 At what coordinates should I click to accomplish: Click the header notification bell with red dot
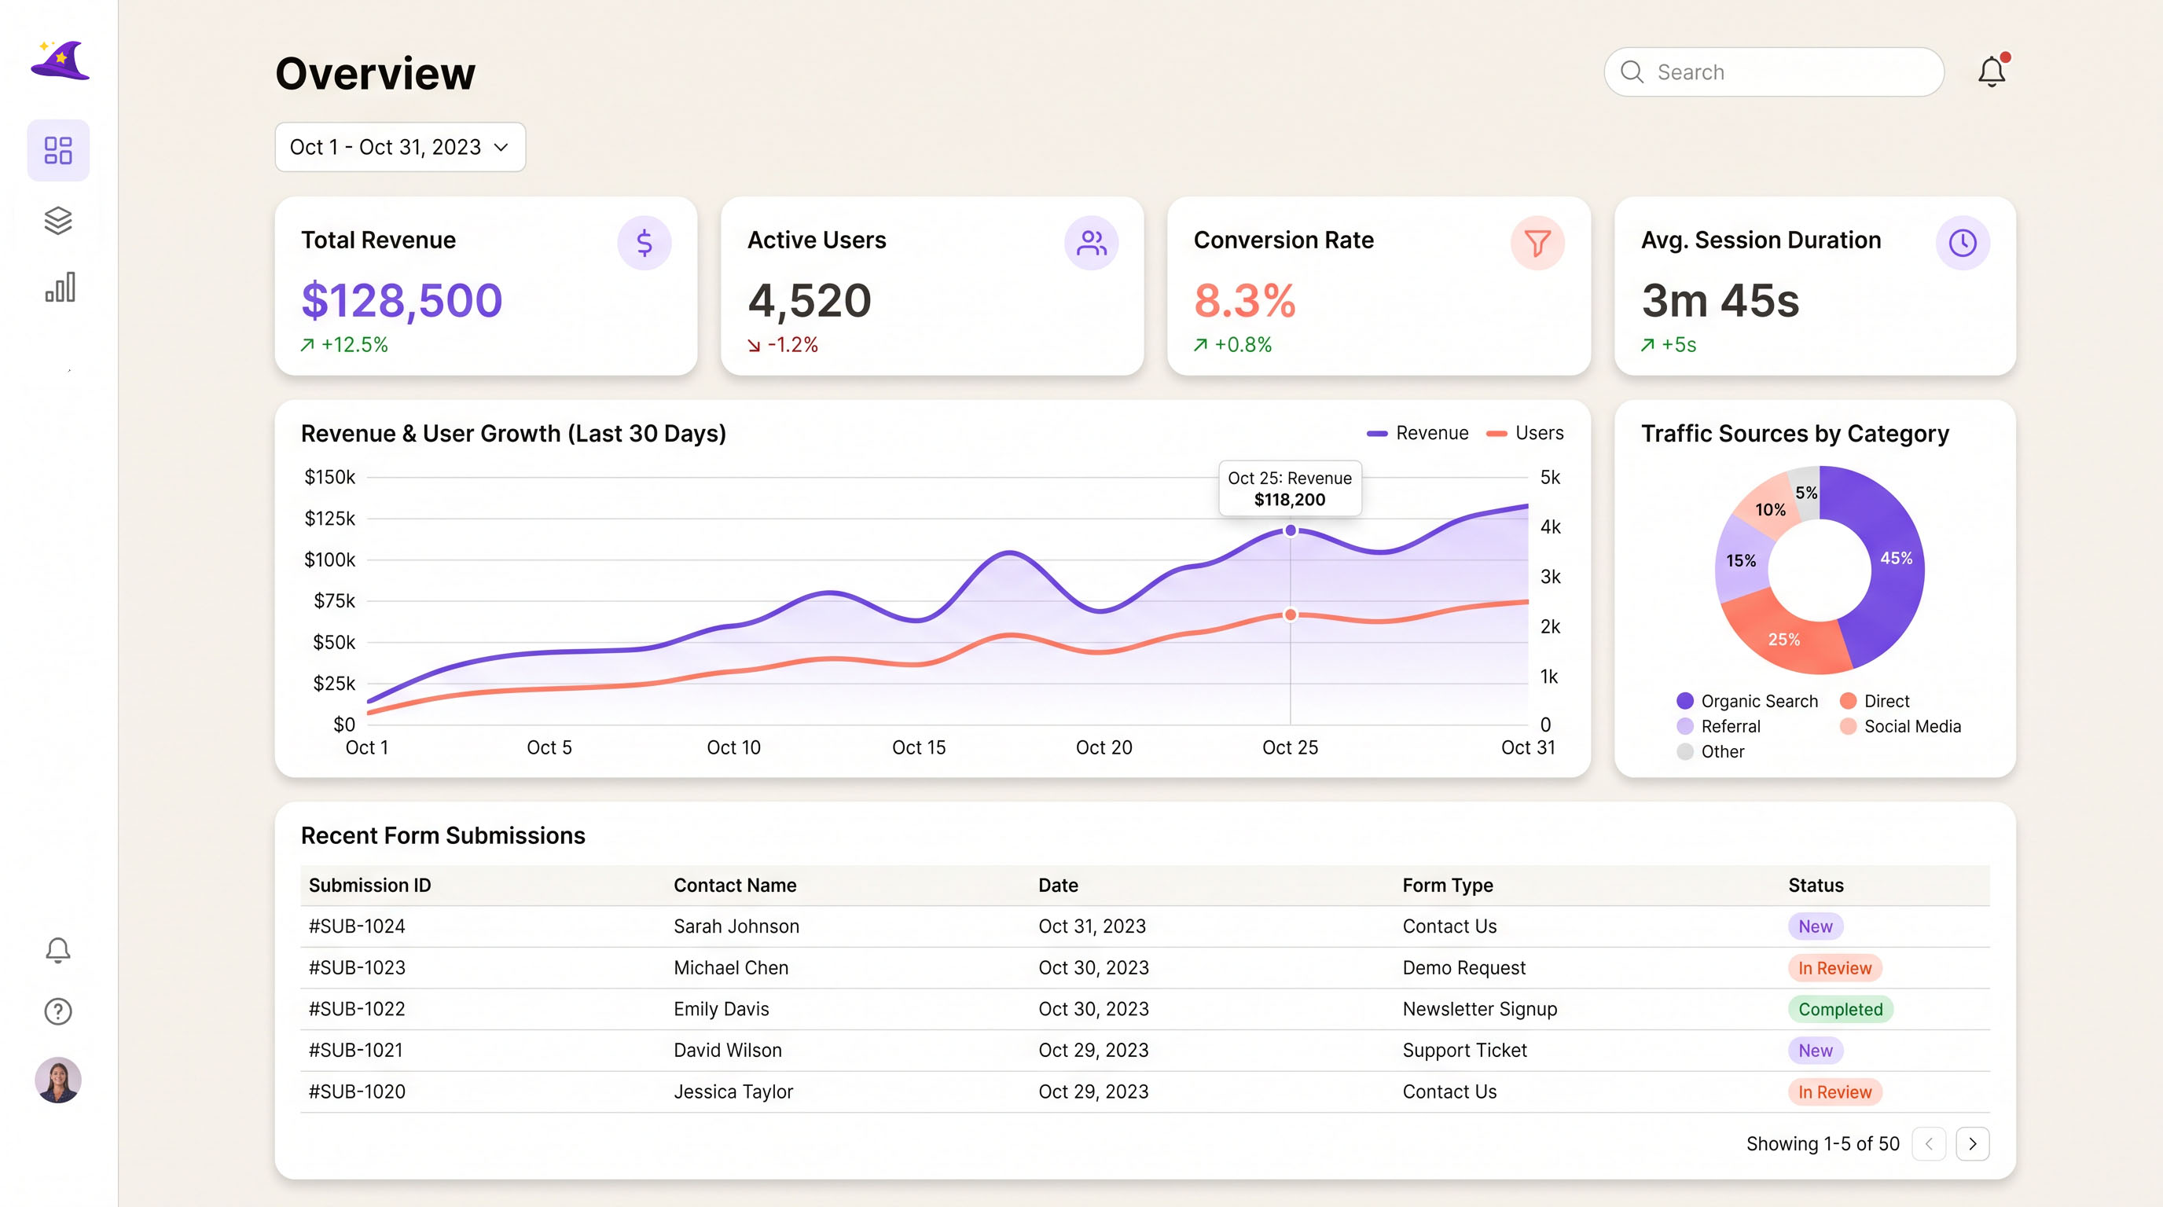1992,72
